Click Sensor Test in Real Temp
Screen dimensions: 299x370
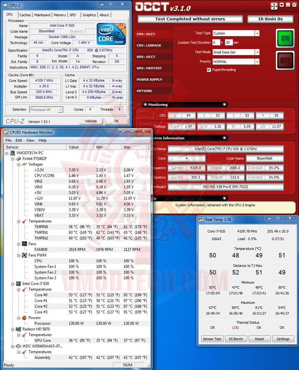pyautogui.click(x=212, y=339)
